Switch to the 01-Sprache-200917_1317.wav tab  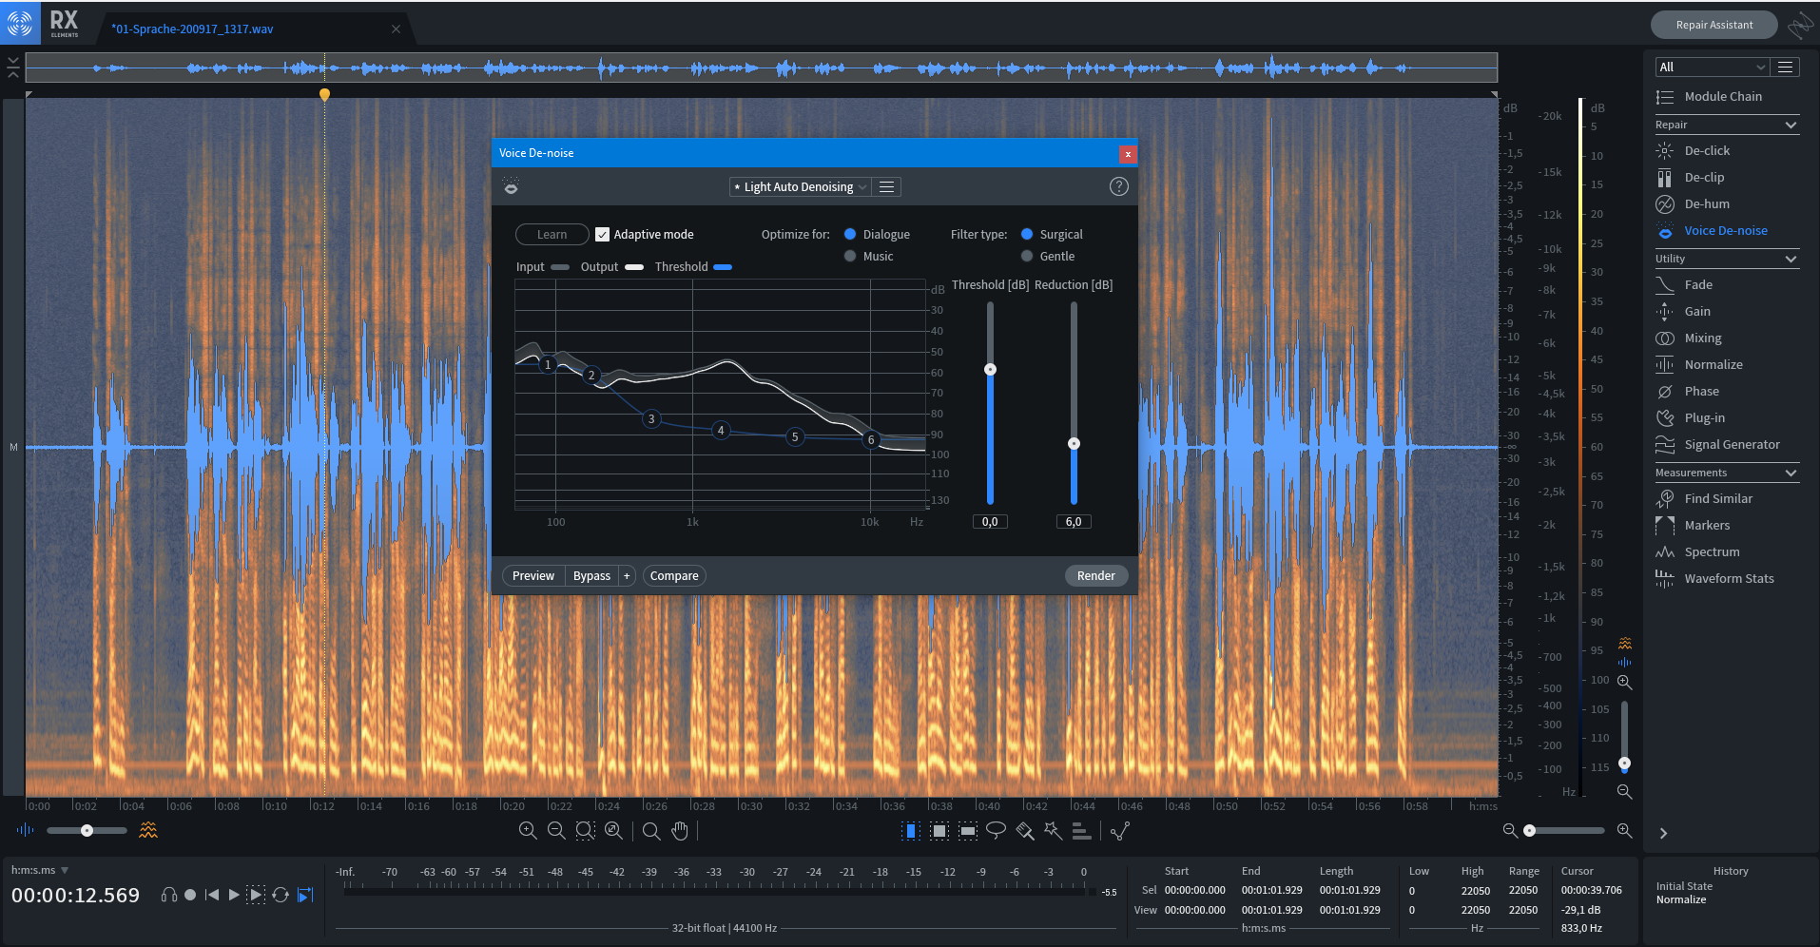pyautogui.click(x=192, y=29)
